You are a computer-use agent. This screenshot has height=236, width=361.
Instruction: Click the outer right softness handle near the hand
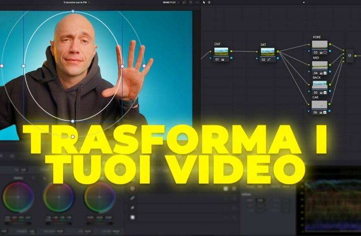tap(144, 66)
